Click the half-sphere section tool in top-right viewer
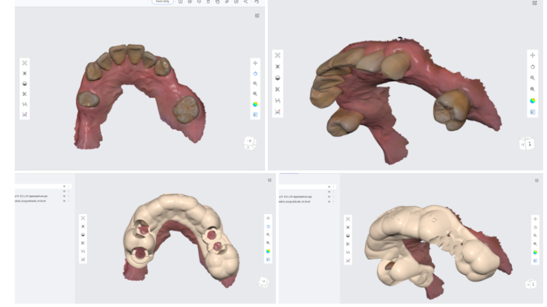 coord(277,78)
